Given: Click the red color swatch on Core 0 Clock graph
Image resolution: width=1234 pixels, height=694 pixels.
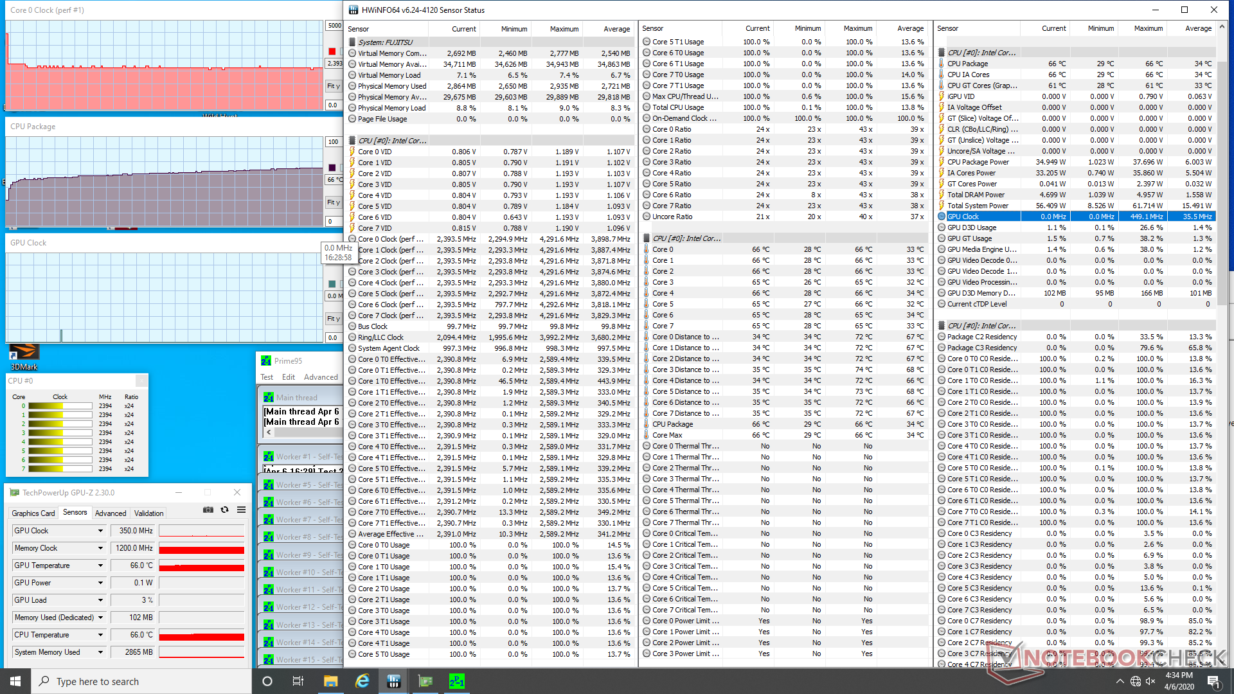Looking at the screenshot, I should [332, 51].
